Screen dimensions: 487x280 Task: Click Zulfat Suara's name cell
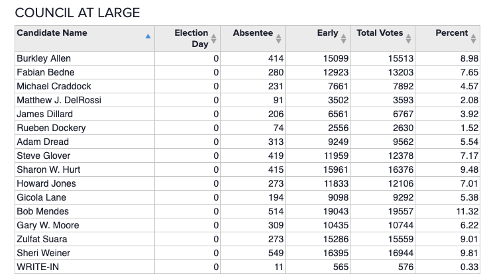42,239
